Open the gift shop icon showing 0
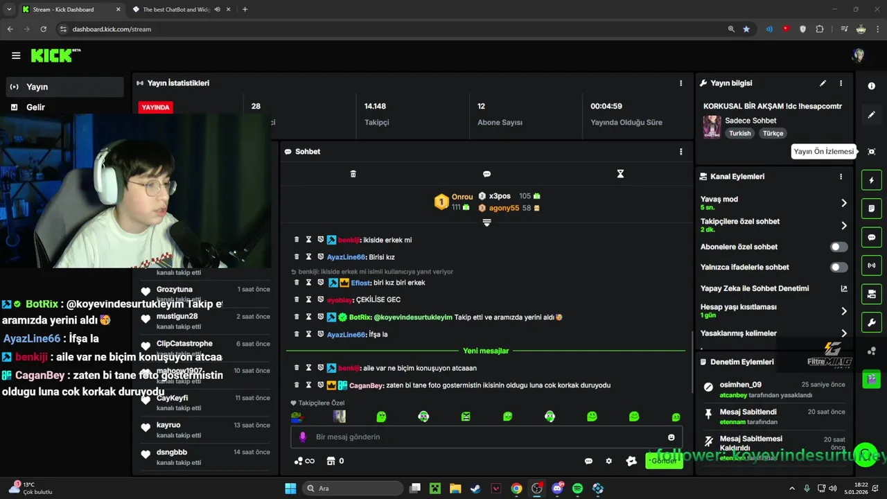 click(x=335, y=461)
